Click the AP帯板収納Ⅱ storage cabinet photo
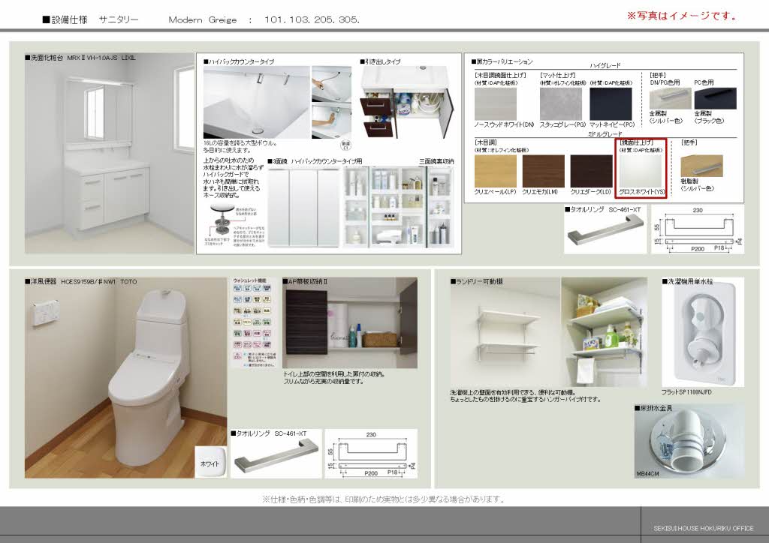Screen dimensions: 769x543 349,322
